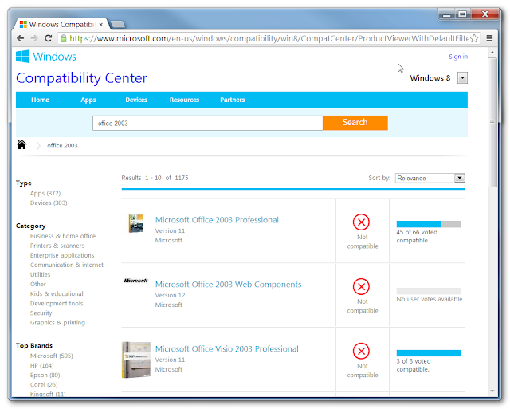This screenshot has height=409, width=510.
Task: Open the Partners navigation tab
Action: [232, 100]
